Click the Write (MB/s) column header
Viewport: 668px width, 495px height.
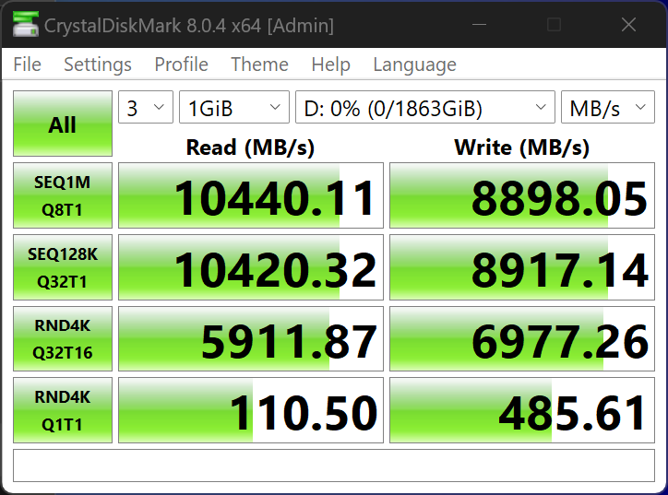point(522,147)
